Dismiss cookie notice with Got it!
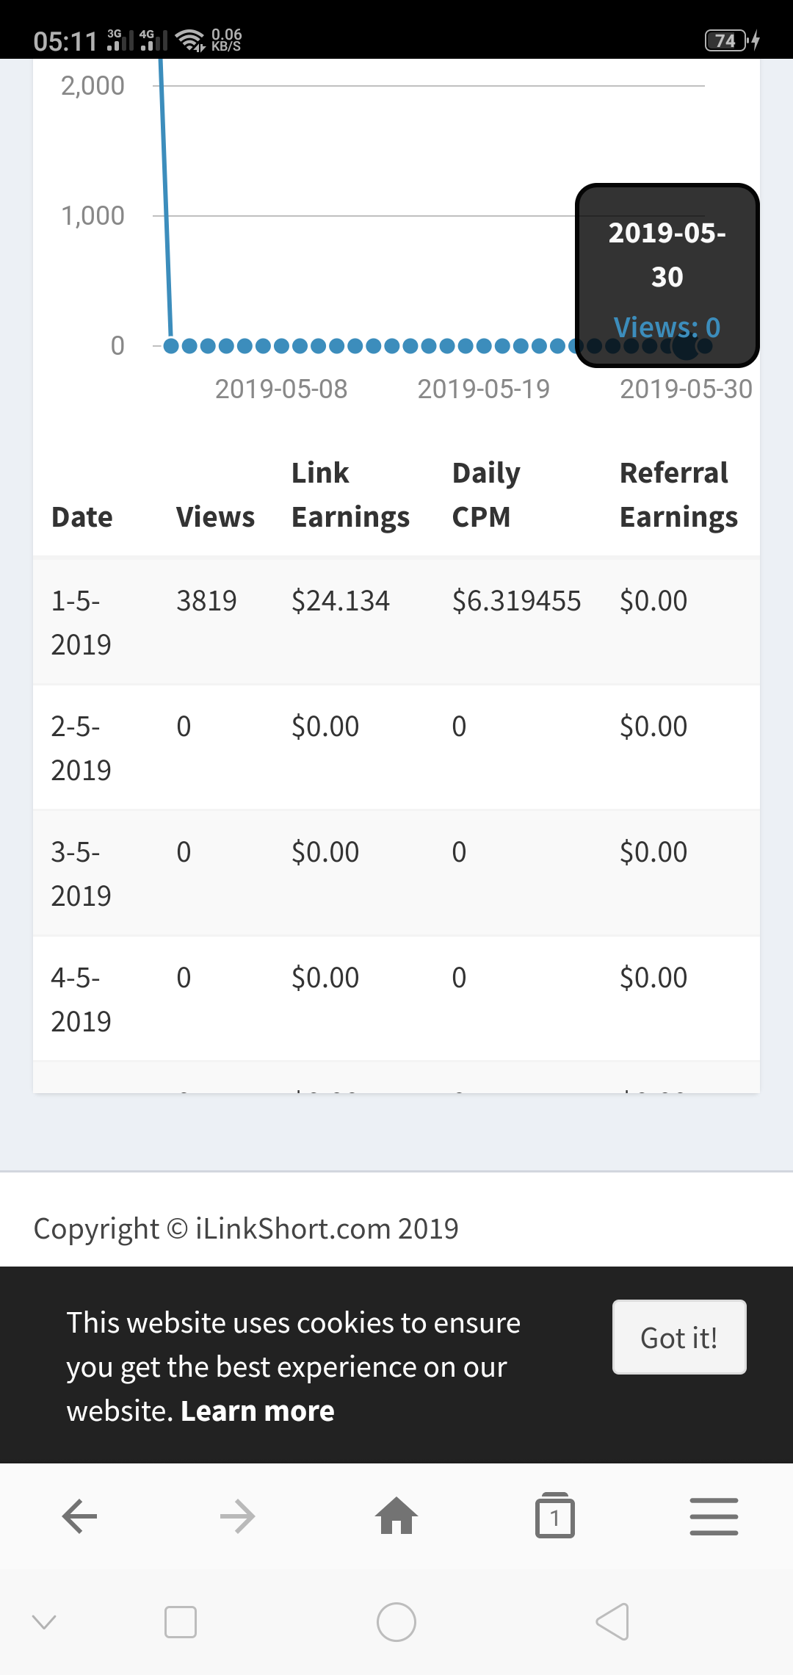This screenshot has height=1675, width=793. coord(679,1338)
